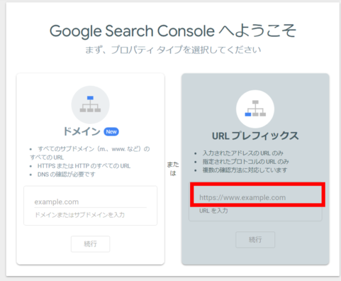Click the blue New badge beside ドメイン
This screenshot has height=281, width=341.
coord(111,132)
